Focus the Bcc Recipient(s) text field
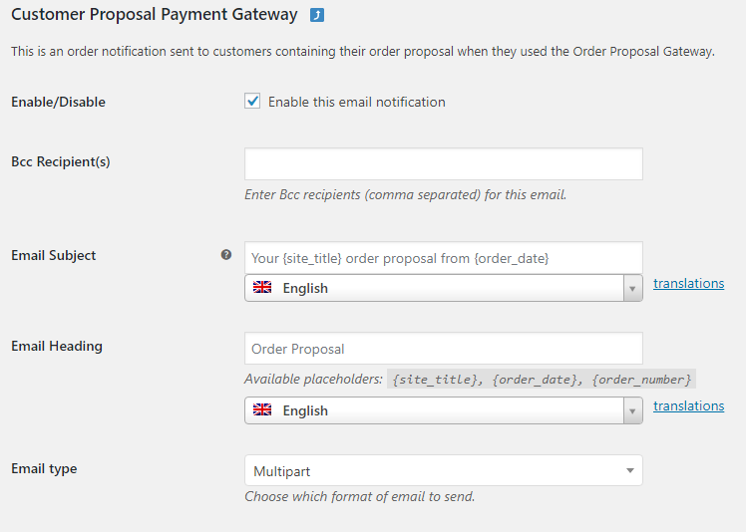The height and width of the screenshot is (532, 746). tap(444, 164)
